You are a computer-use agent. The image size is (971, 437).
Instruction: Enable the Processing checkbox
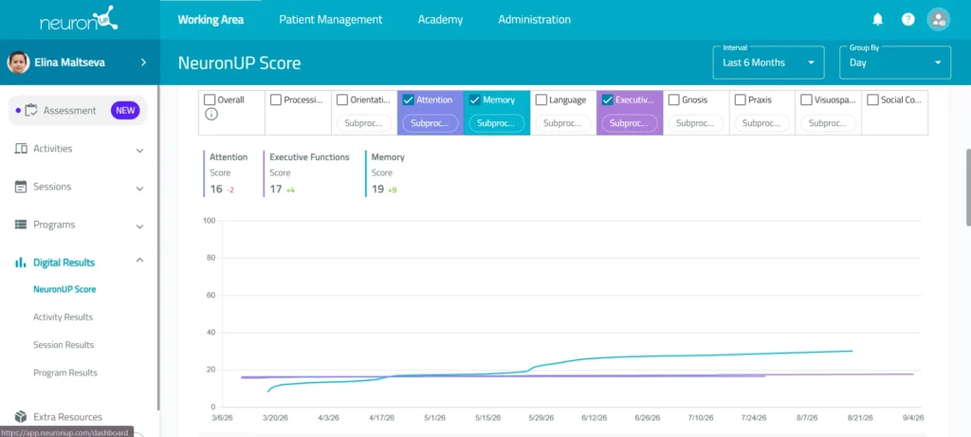coord(276,100)
